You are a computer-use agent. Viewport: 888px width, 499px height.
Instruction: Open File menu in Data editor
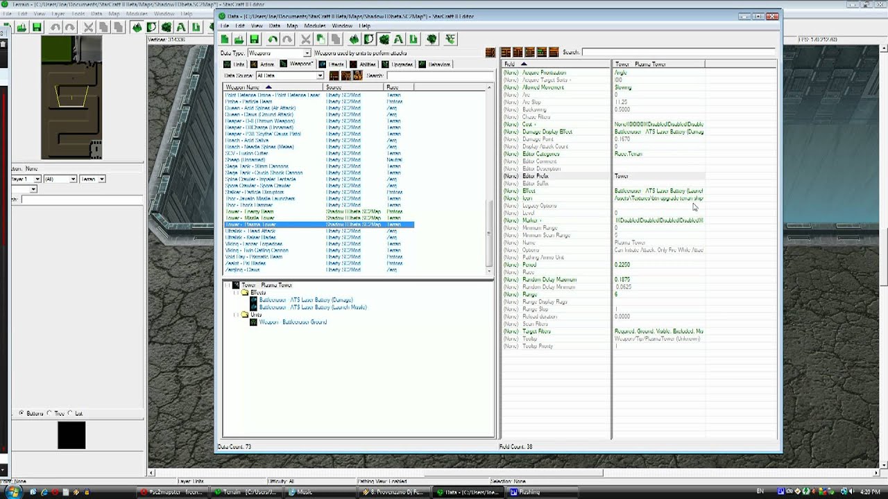225,26
